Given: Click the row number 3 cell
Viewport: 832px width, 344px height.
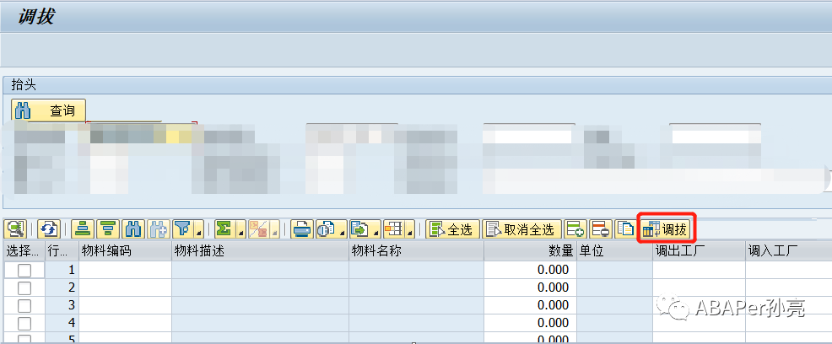Looking at the screenshot, I should (x=62, y=305).
